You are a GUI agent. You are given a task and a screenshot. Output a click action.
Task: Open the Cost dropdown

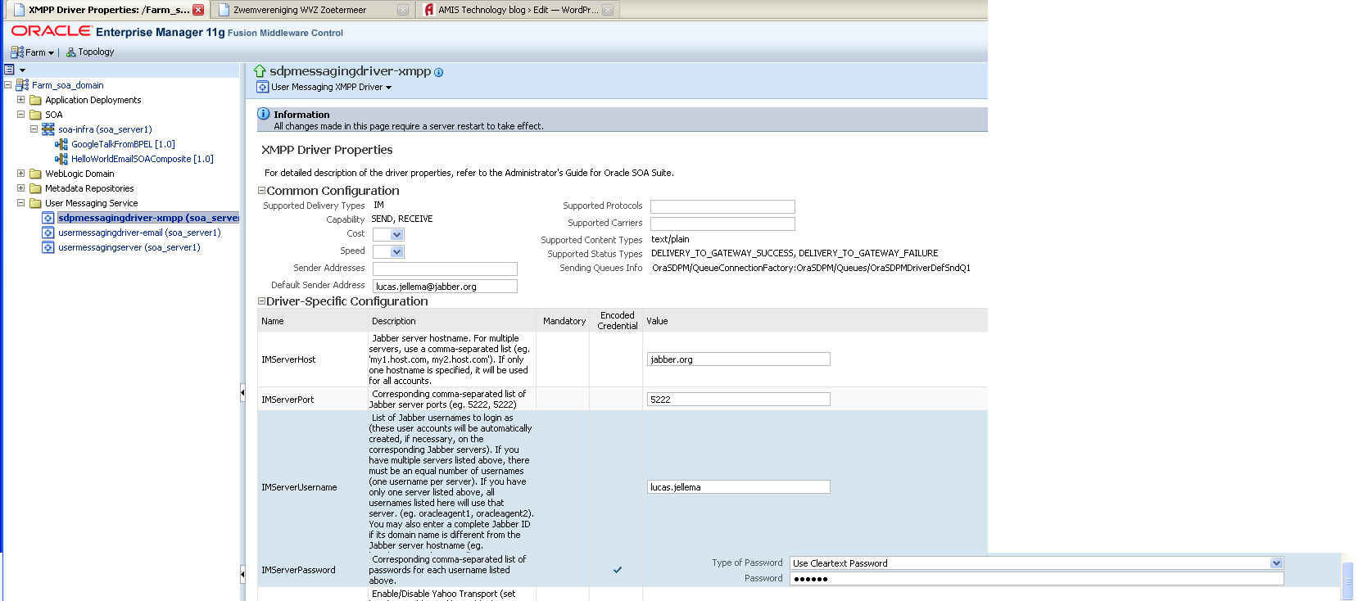(396, 235)
